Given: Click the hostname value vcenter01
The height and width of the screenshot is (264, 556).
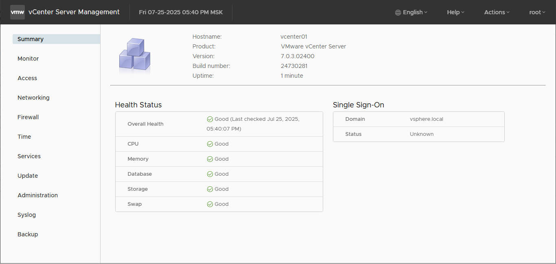Looking at the screenshot, I should click(x=294, y=37).
